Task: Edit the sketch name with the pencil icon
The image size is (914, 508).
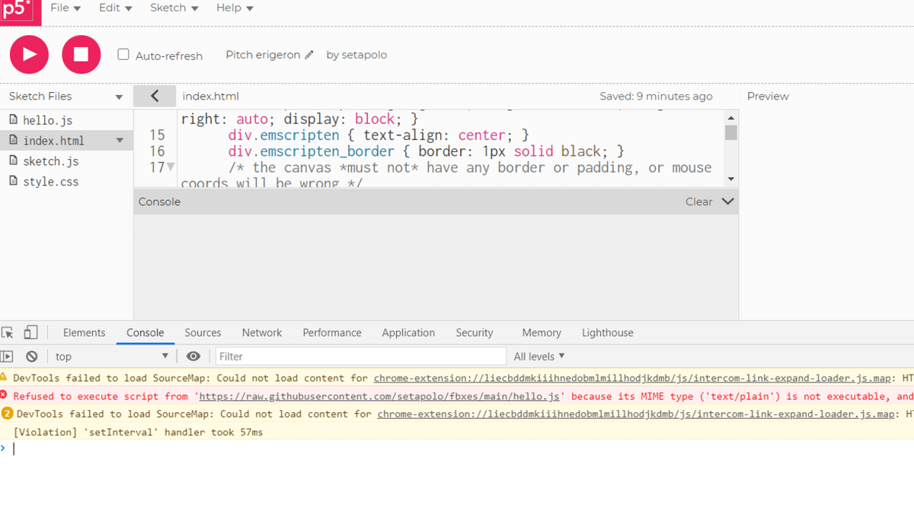Action: (x=308, y=55)
